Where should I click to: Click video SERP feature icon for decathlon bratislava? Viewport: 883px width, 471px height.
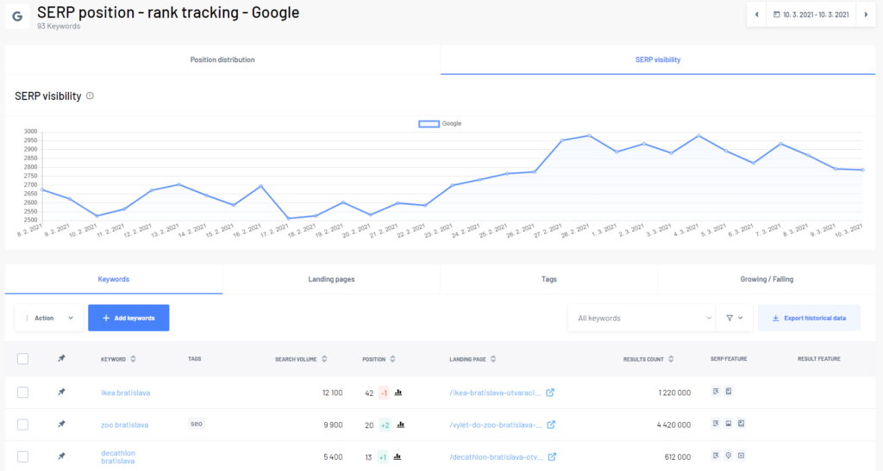(x=741, y=456)
